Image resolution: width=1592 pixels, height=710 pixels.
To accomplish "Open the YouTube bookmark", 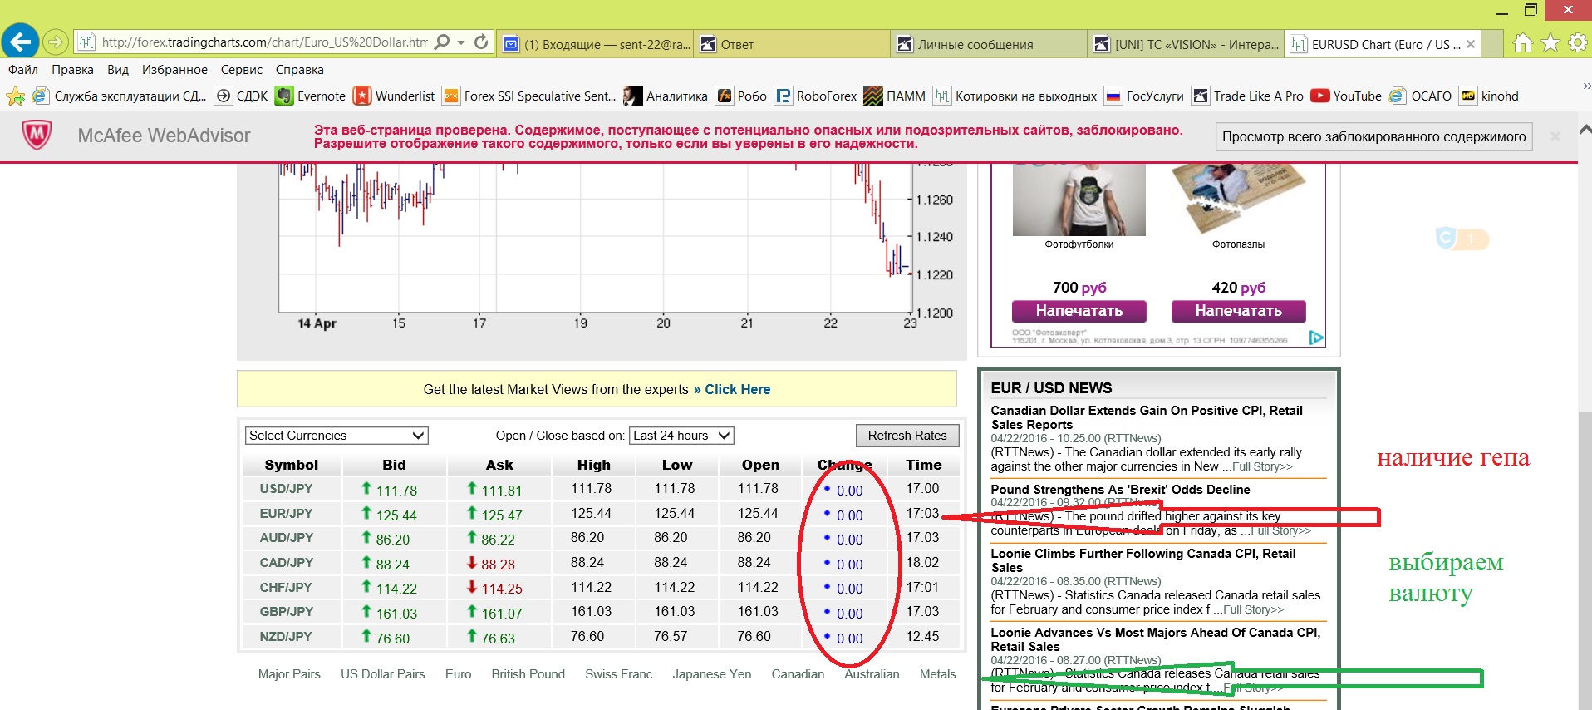I will [1346, 96].
